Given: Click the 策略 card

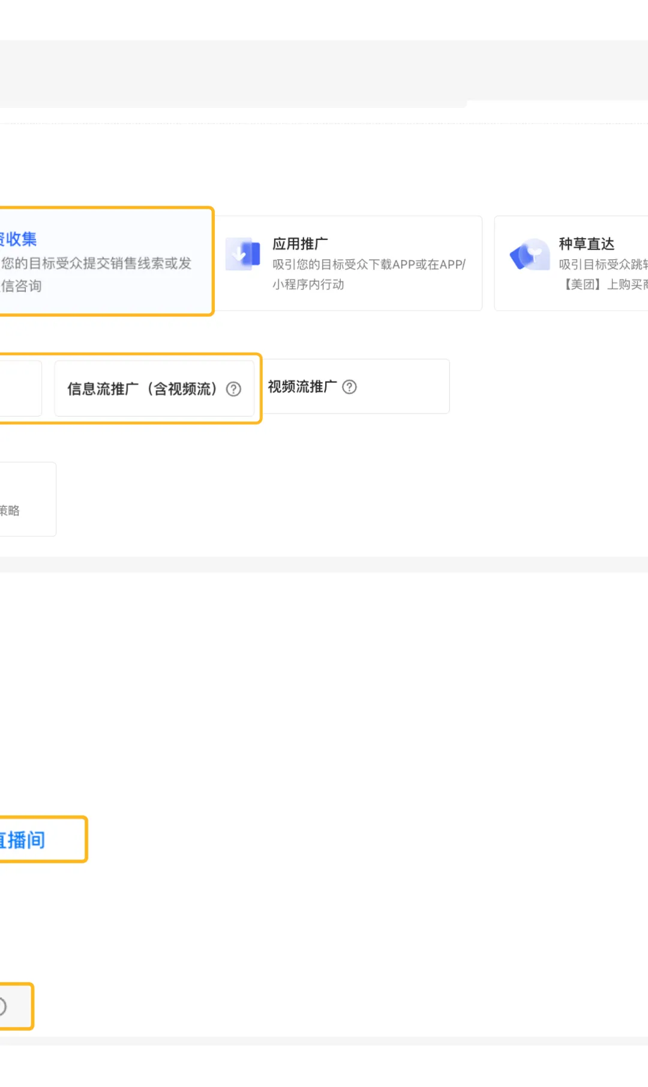Looking at the screenshot, I should (x=28, y=499).
